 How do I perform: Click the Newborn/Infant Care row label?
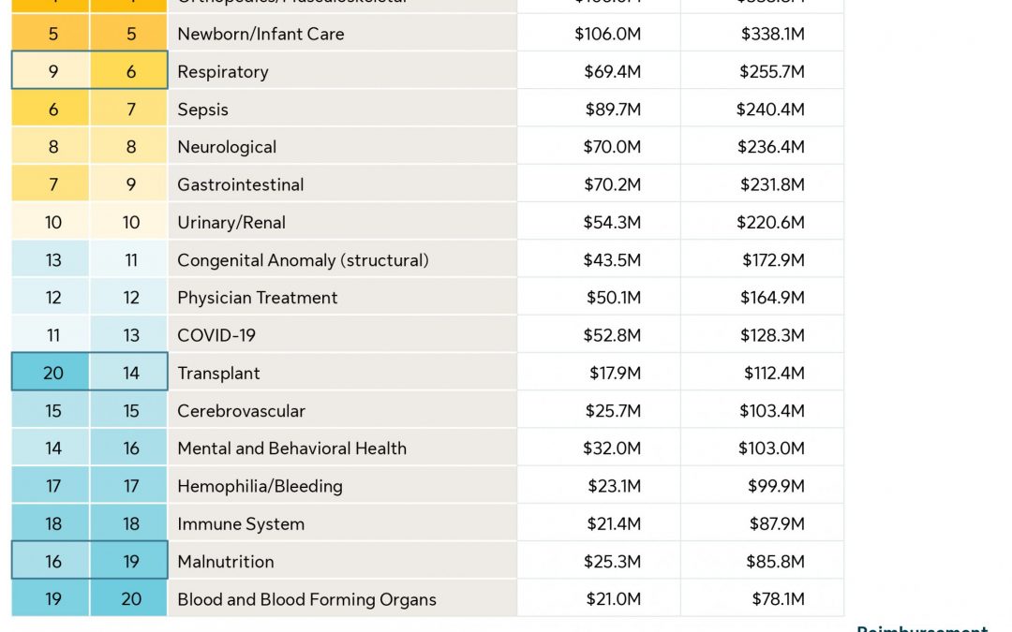pos(260,34)
